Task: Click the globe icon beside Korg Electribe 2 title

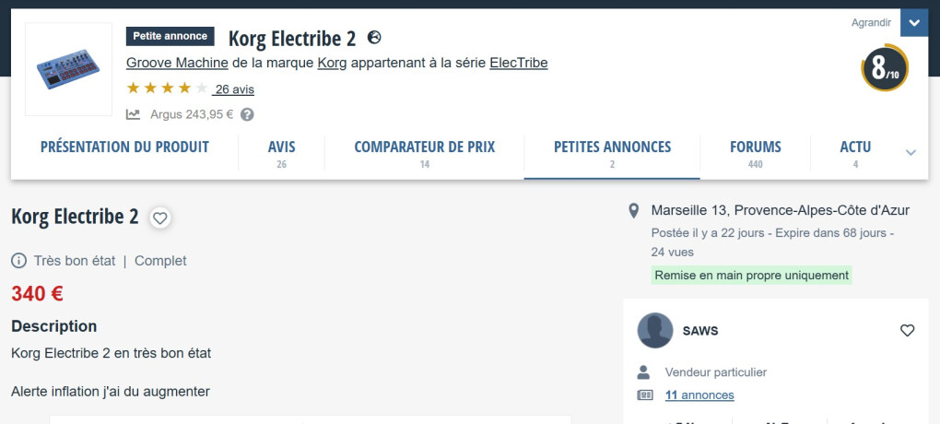Action: (x=374, y=38)
